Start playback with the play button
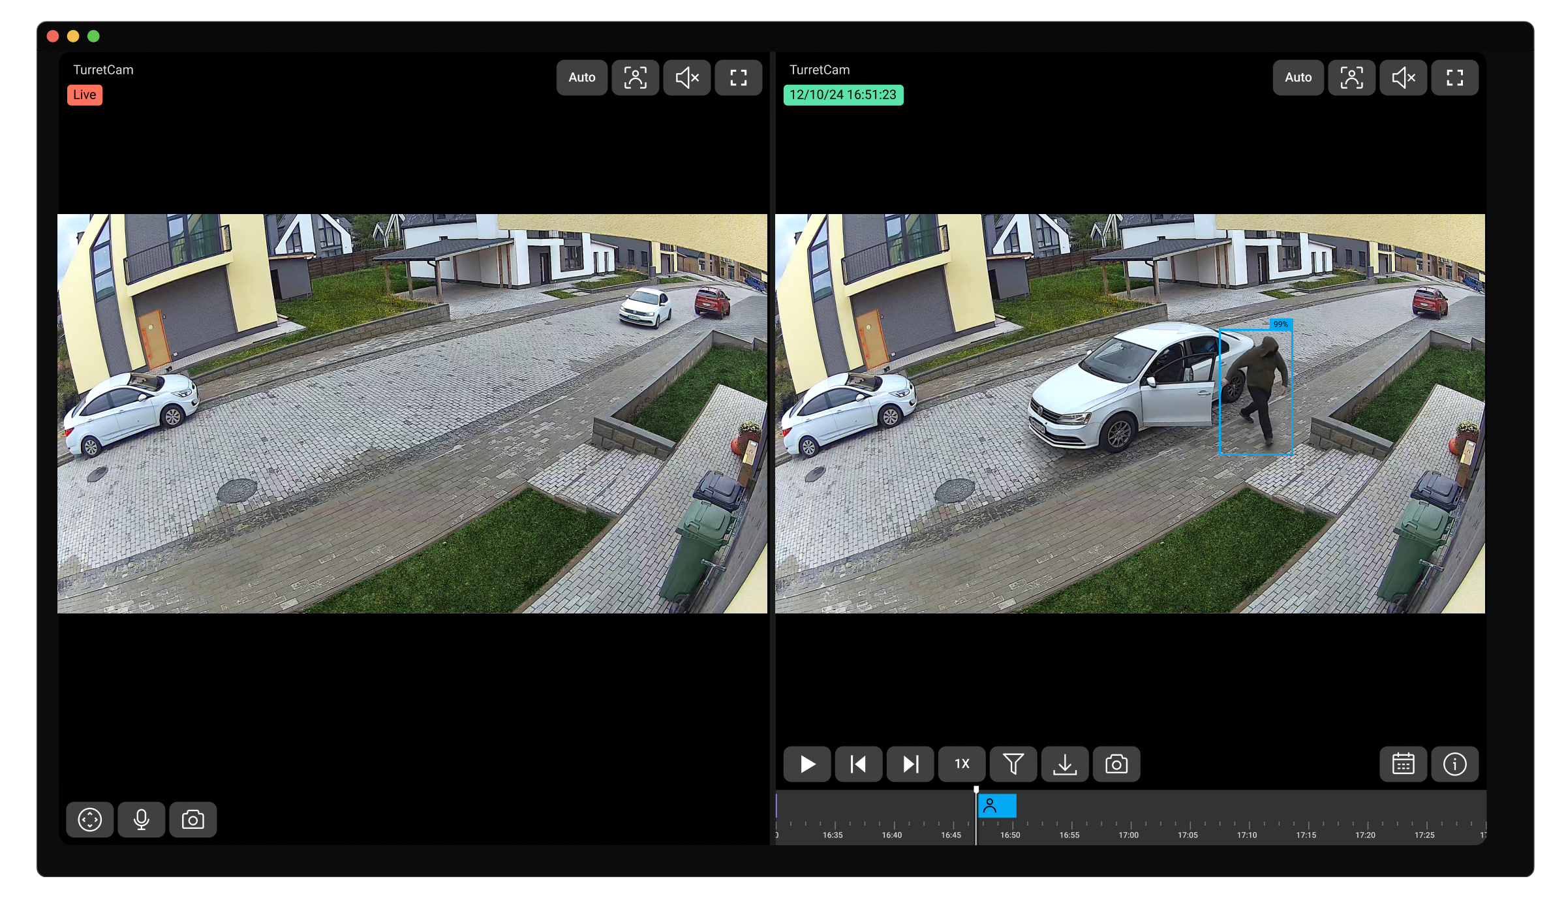 pyautogui.click(x=807, y=764)
